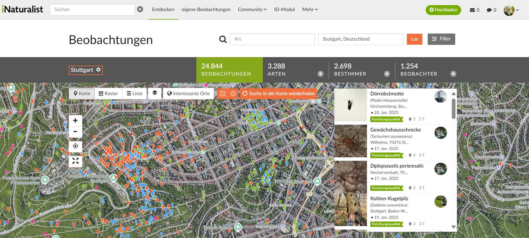The image size is (529, 238).
Task: Click the magnifying glass search icon
Action: coord(223,39)
